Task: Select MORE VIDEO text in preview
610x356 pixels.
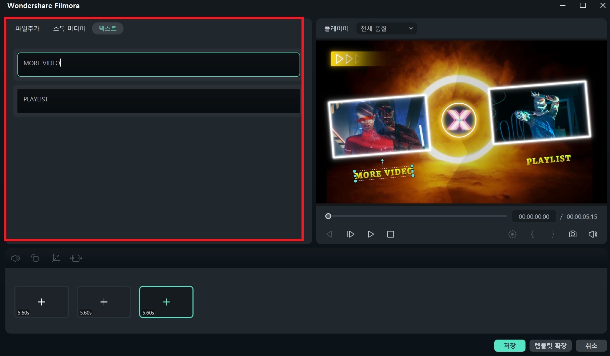Action: click(384, 173)
